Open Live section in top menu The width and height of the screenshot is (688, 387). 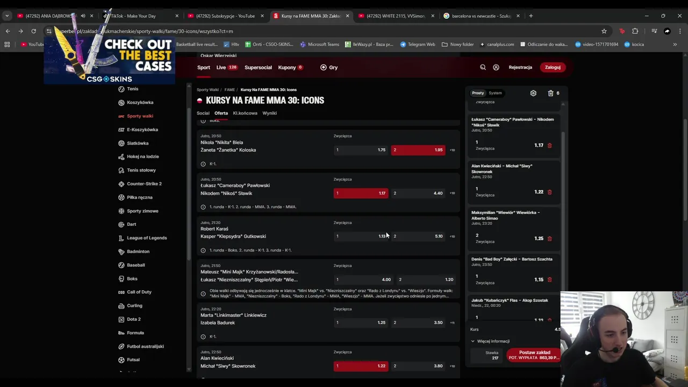(226, 67)
